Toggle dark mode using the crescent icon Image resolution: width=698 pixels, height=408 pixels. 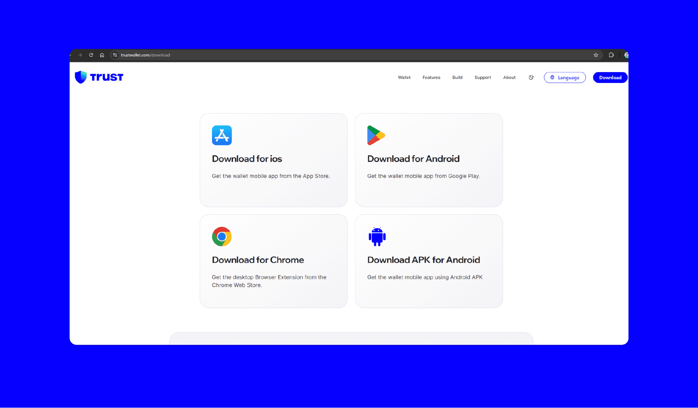click(x=531, y=77)
